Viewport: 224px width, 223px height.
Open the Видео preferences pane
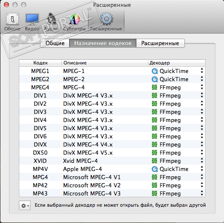[x=32, y=21]
